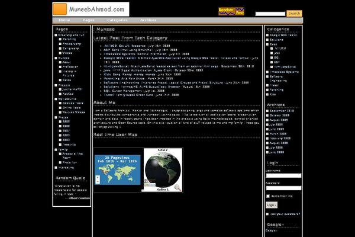The height and width of the screenshot is (237, 355).
Task: Open the Kids category in sidebar
Action: pyautogui.click(x=272, y=94)
